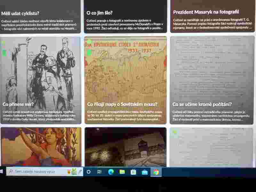Click the description mentioning McDonald's in Prague
The image size is (256, 192).
(x=125, y=24)
